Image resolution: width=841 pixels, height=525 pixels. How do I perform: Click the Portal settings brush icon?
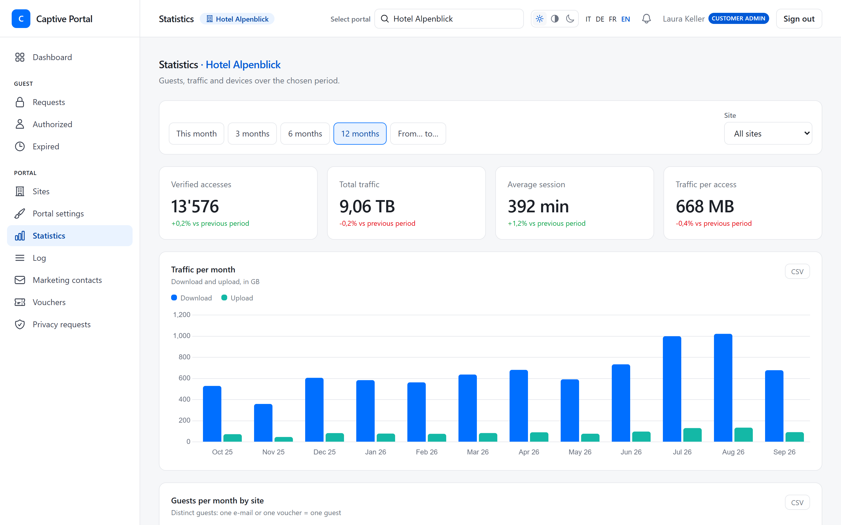coord(20,213)
